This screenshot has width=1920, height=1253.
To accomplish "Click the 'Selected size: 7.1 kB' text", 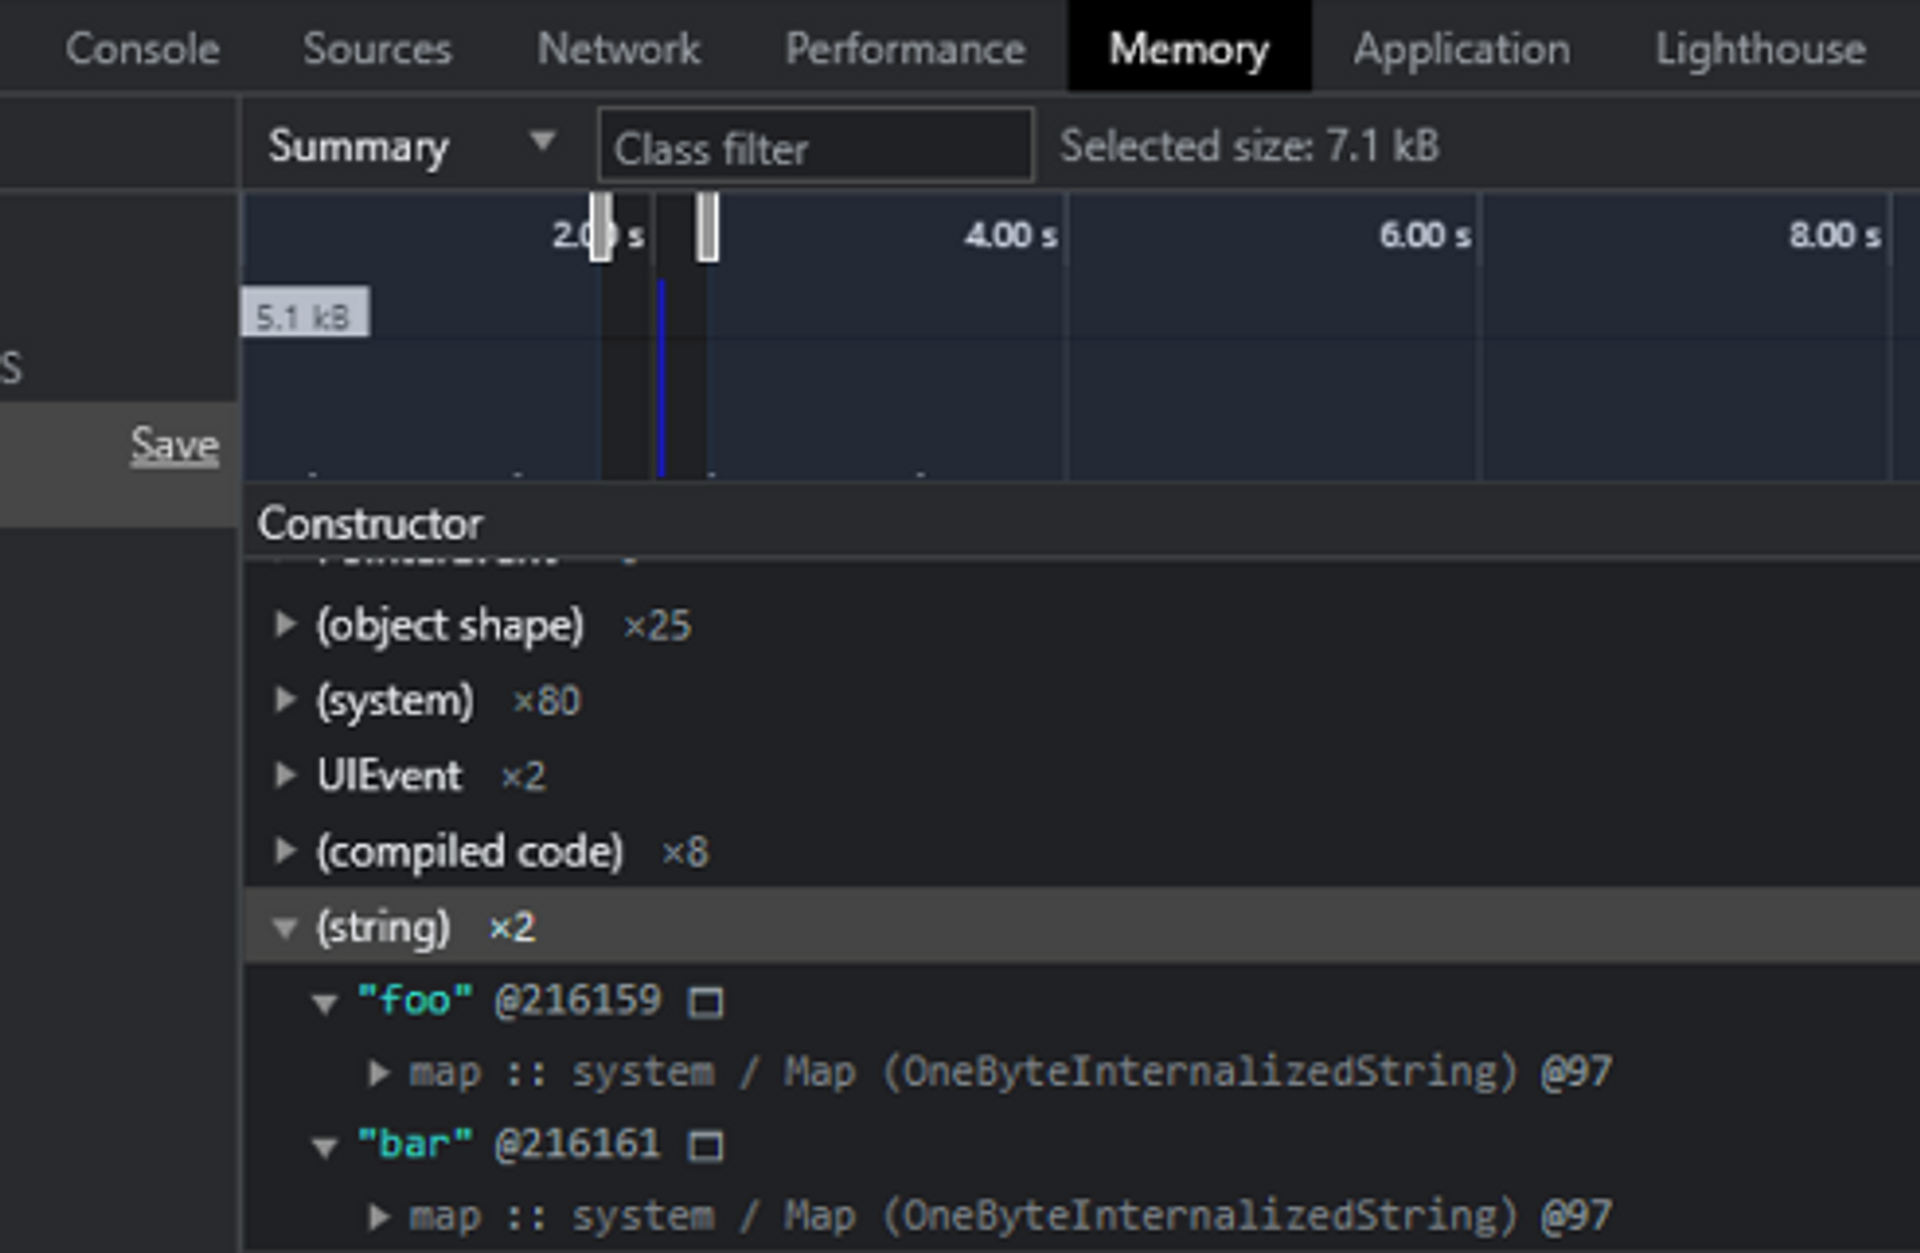I will (1249, 146).
